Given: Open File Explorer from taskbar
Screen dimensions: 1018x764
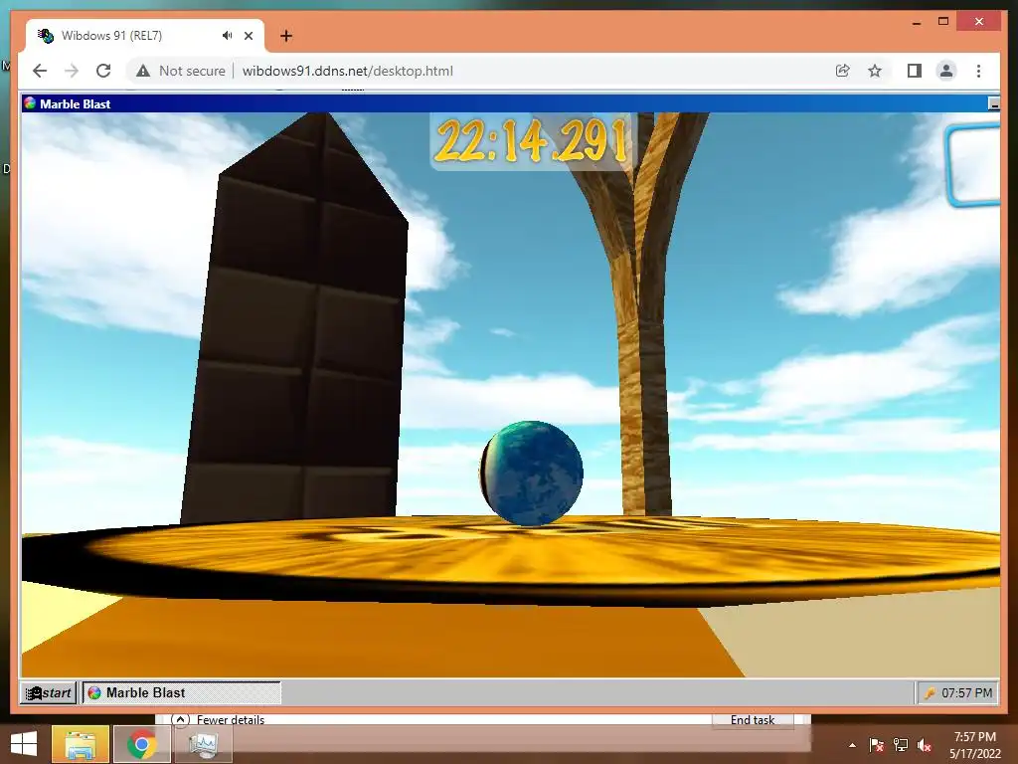Looking at the screenshot, I should coord(81,744).
